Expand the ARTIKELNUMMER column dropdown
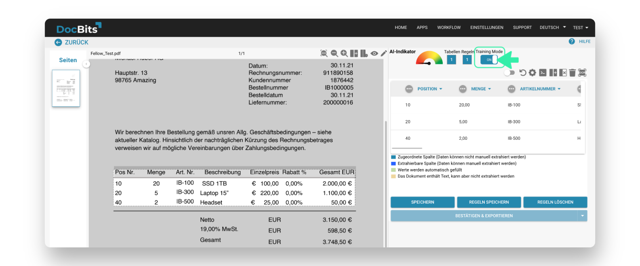The image size is (640, 266). point(540,89)
